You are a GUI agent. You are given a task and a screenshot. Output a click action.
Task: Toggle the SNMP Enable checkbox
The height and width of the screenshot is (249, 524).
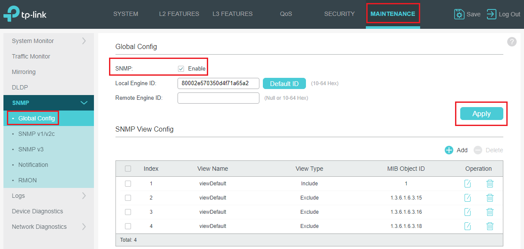181,69
